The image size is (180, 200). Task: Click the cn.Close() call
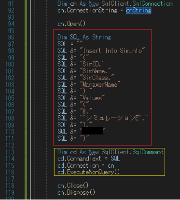click(x=73, y=186)
